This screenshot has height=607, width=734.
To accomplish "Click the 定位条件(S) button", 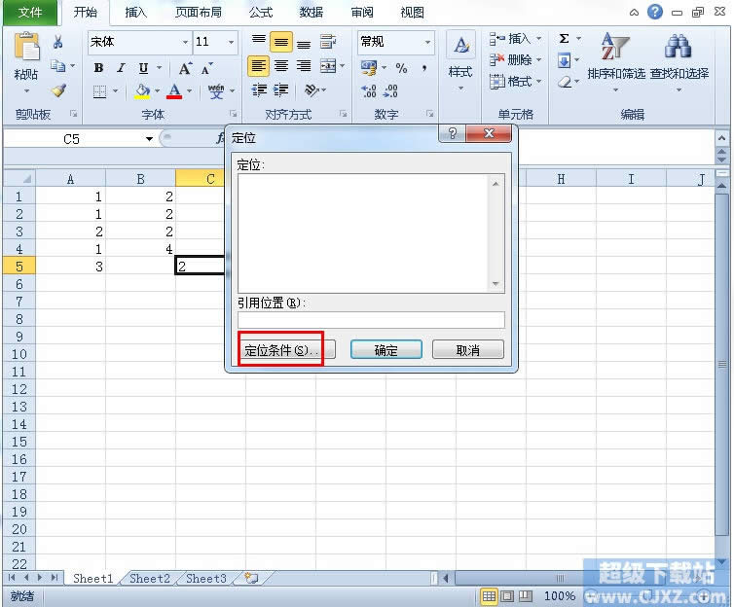I will pos(287,350).
